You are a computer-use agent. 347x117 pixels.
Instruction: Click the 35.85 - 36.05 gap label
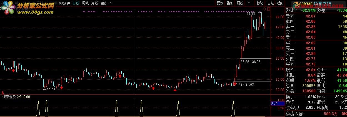click(251, 62)
